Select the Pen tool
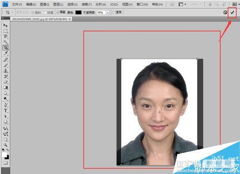 5,105
